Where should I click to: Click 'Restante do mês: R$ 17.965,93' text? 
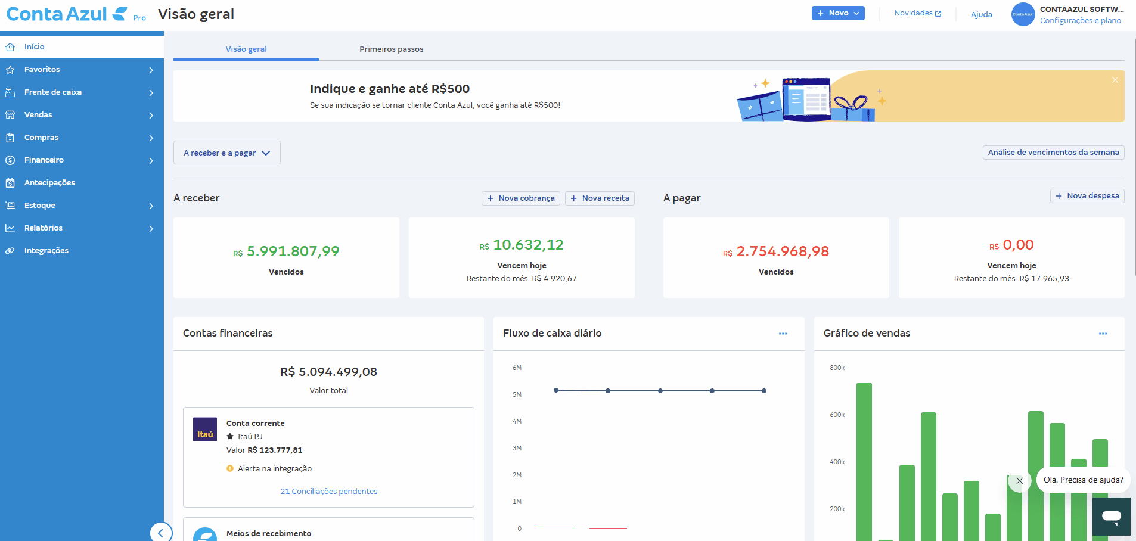pos(1011,279)
